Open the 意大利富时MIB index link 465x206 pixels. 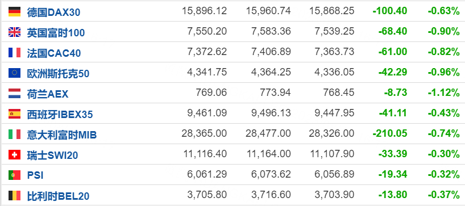pos(62,135)
